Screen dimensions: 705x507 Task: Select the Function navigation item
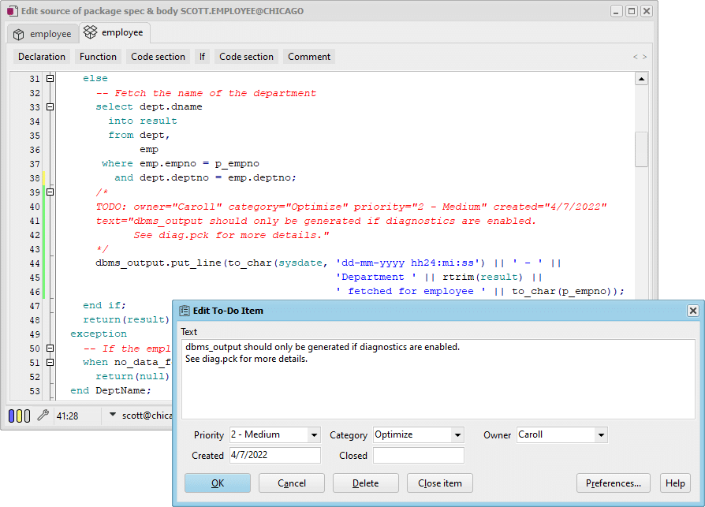98,57
